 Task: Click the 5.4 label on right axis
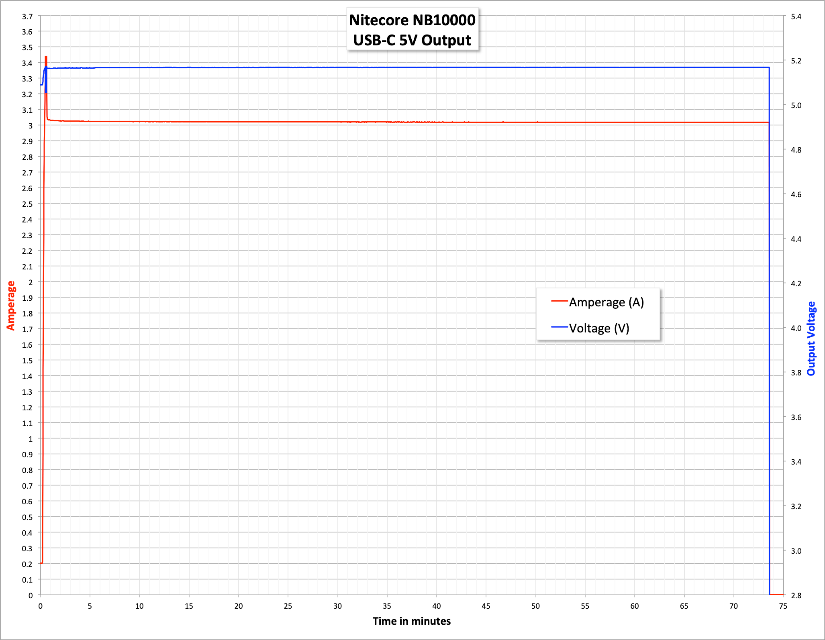[796, 16]
